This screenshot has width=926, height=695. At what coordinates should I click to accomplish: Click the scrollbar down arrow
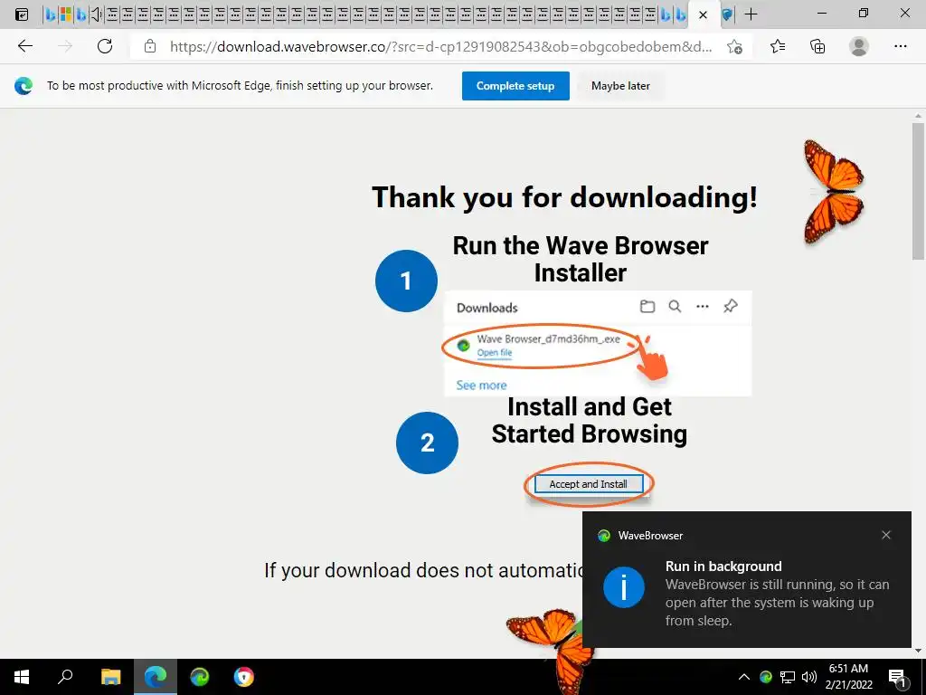918,651
